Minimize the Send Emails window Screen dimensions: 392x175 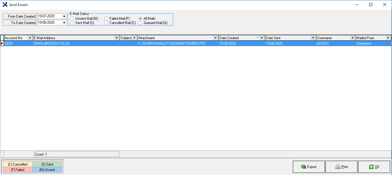click(357, 5)
